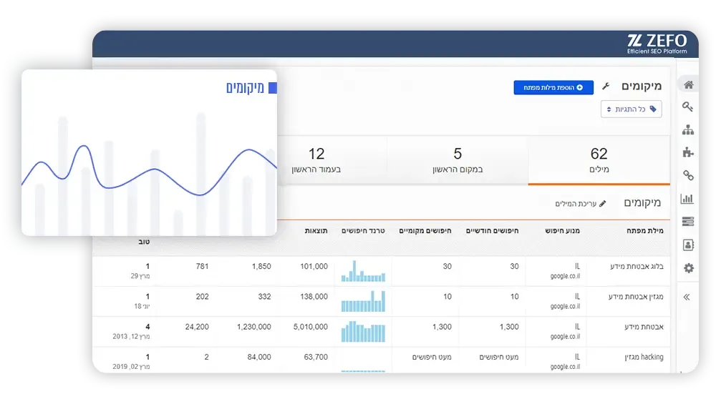Select the 12 בעמוד הראשון tab
The image size is (716, 404).
tap(316, 160)
